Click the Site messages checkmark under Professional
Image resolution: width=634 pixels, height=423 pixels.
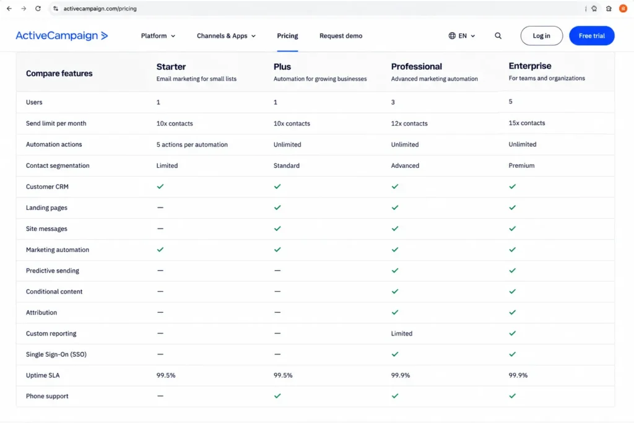[395, 229]
